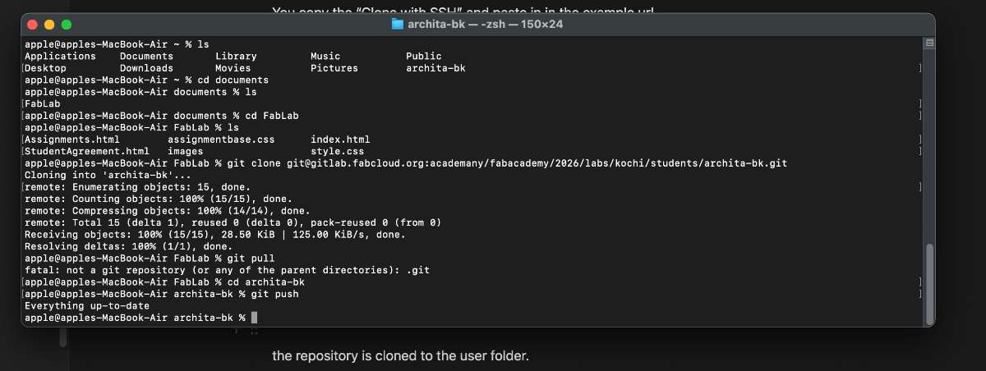Click the Terminal scrollbar thumb
Screen dimensions: 986x371
coord(929,283)
